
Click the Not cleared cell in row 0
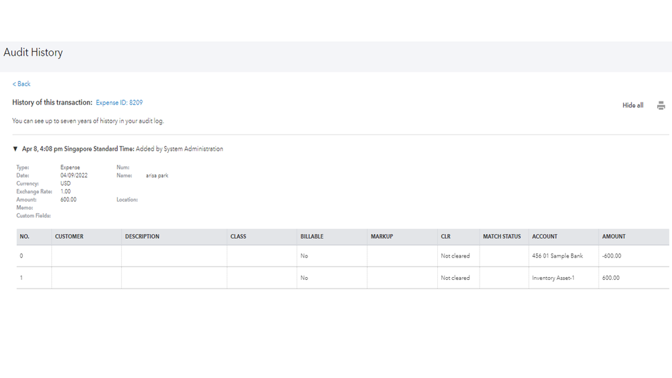pos(455,256)
